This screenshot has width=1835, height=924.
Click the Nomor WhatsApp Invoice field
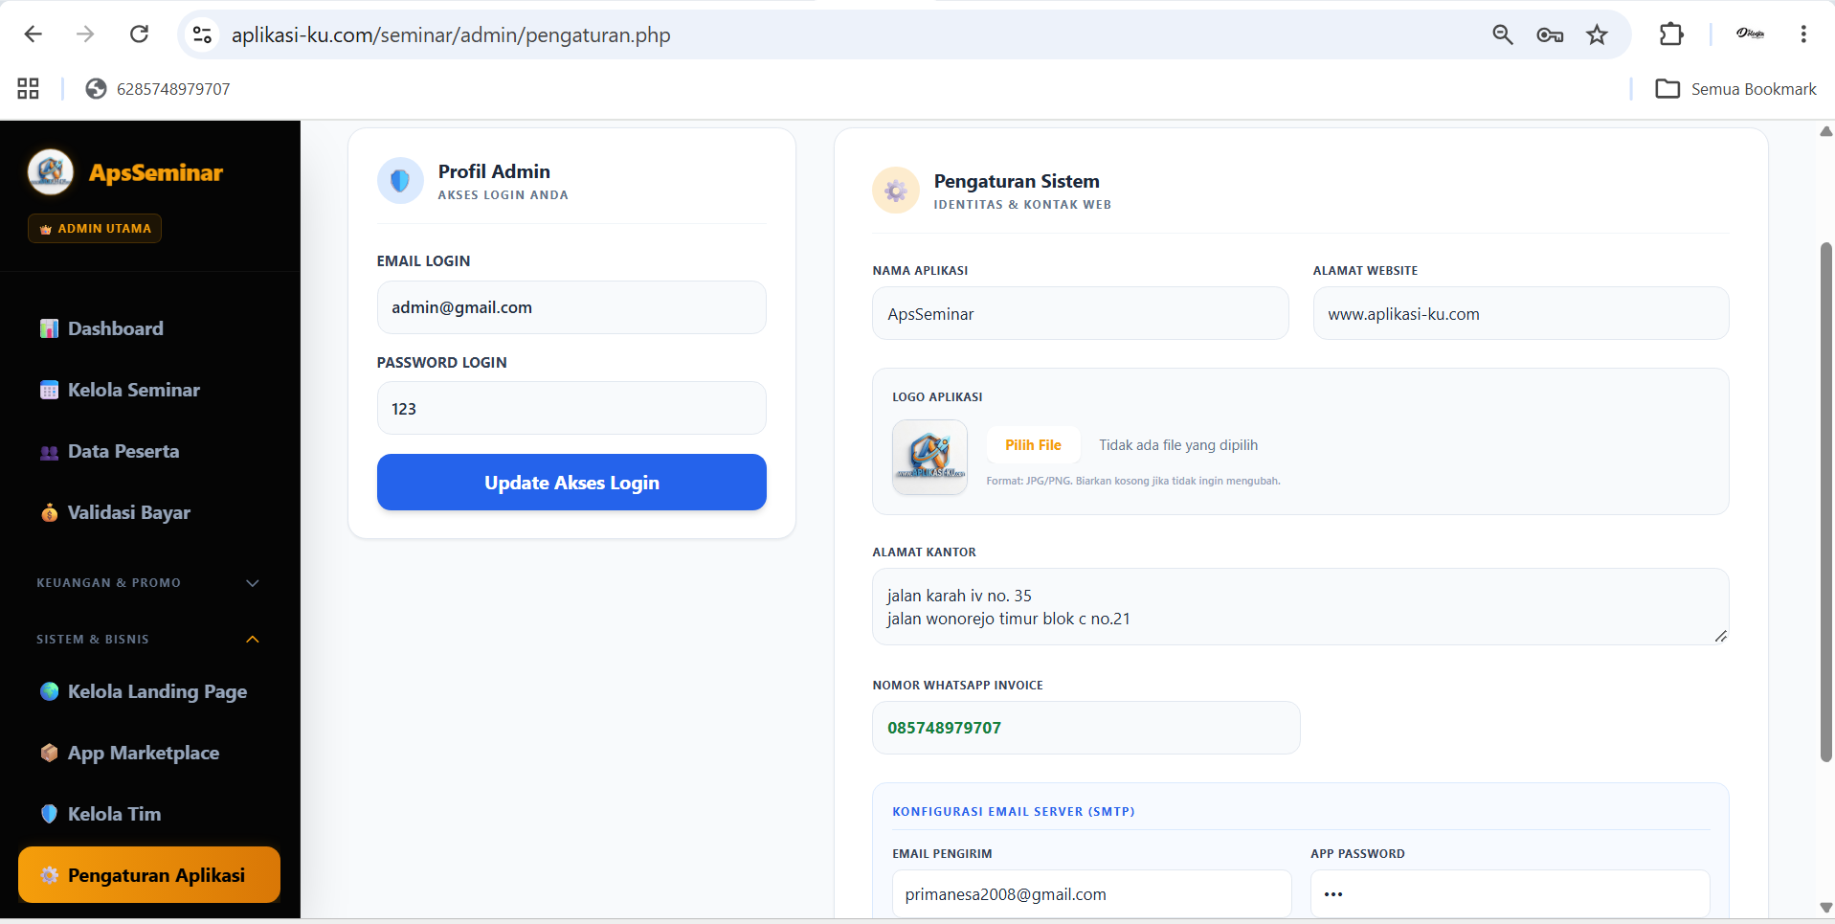point(1086,728)
